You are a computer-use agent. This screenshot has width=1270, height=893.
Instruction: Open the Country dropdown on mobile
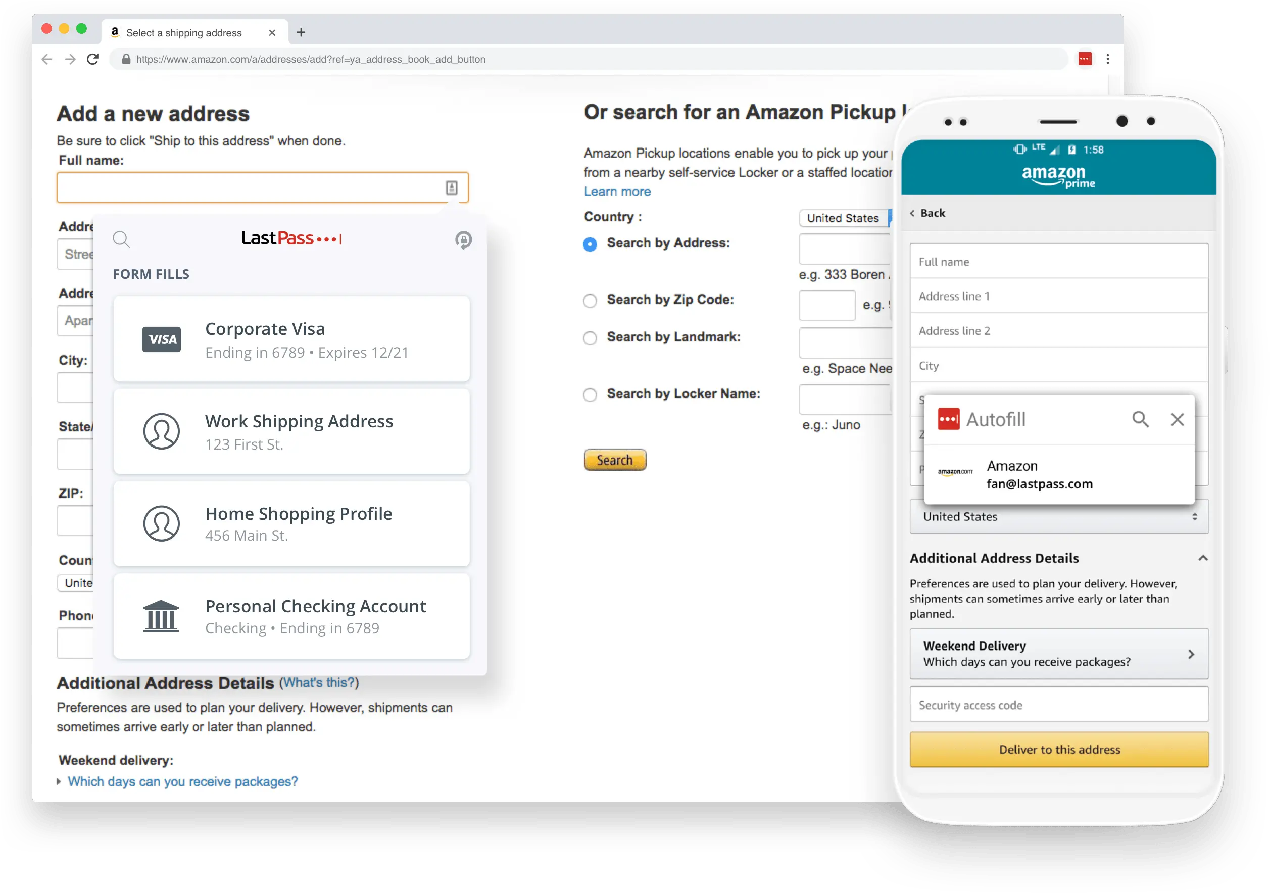point(1059,516)
